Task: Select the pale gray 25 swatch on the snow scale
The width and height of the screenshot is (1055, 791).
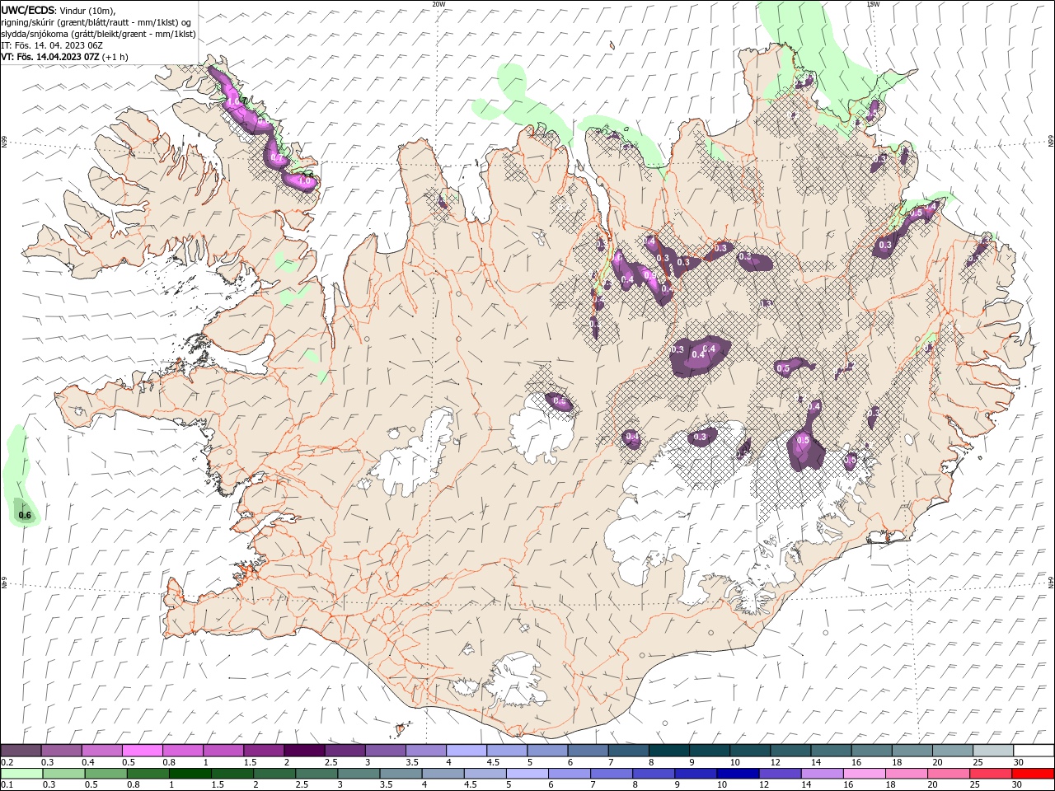Action: 993,751
